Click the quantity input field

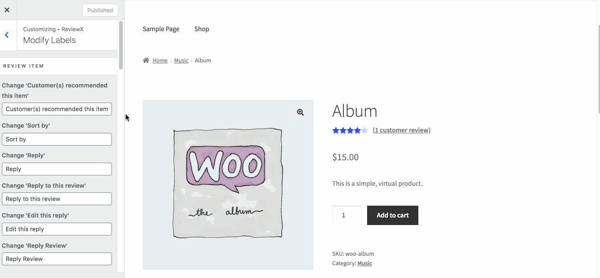coord(347,215)
